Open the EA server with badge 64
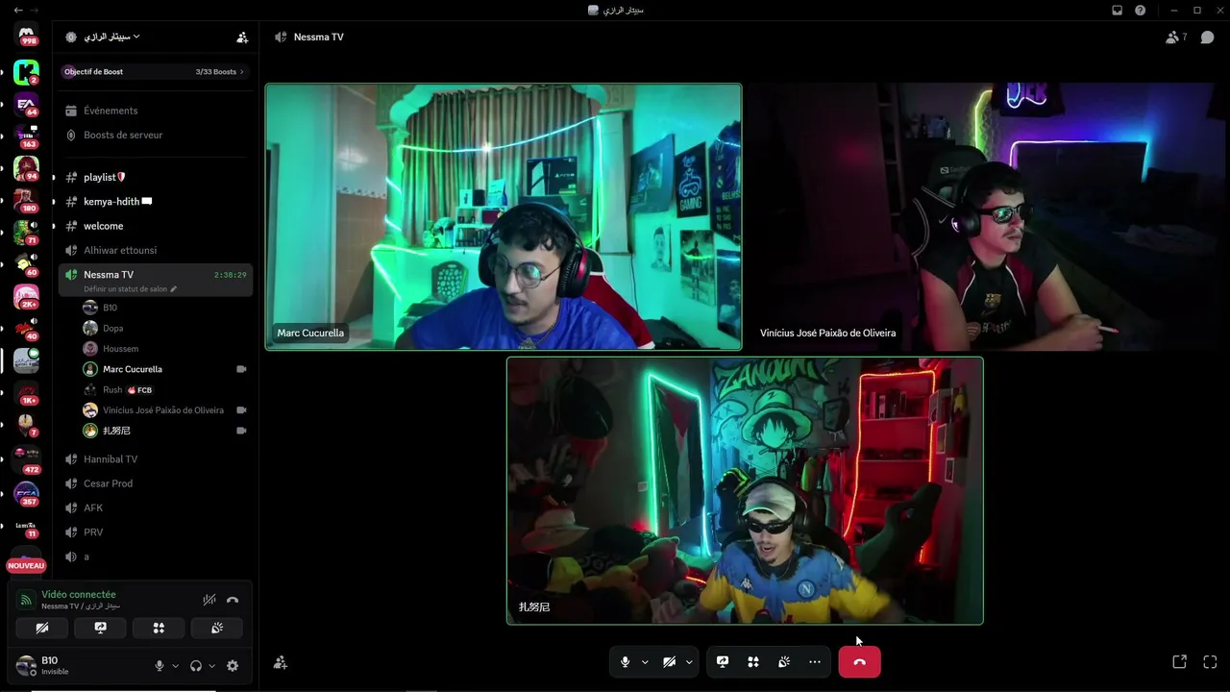This screenshot has height=692, width=1230. click(x=27, y=105)
